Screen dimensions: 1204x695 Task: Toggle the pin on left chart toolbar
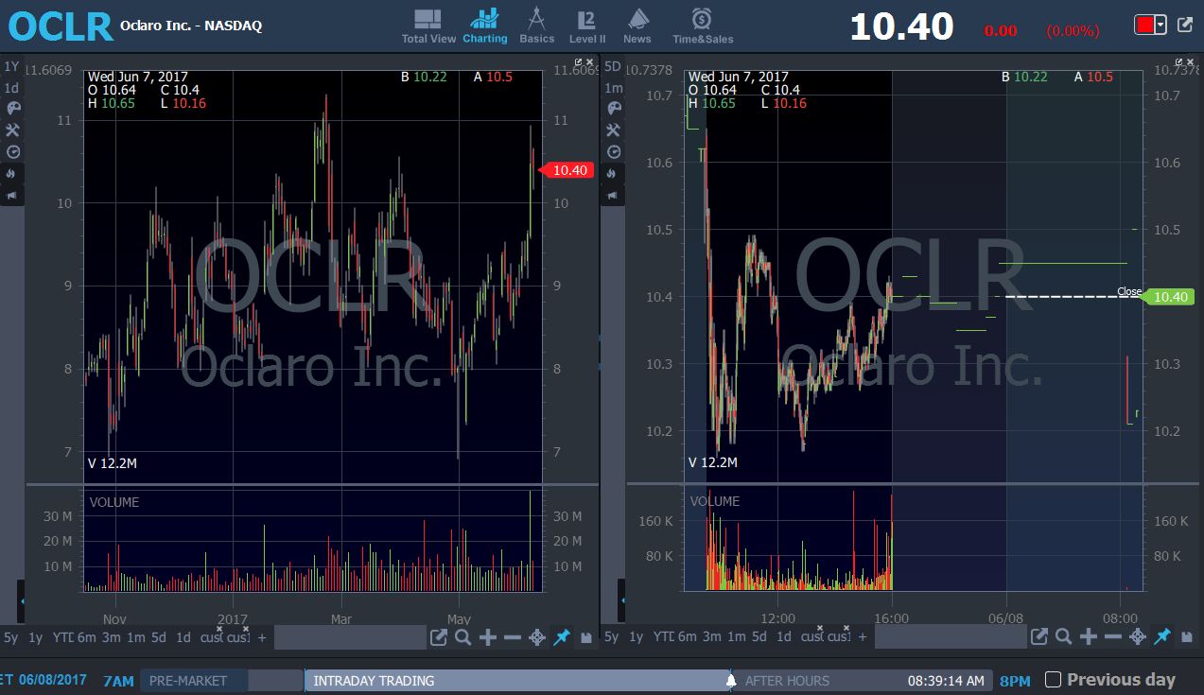(x=562, y=637)
